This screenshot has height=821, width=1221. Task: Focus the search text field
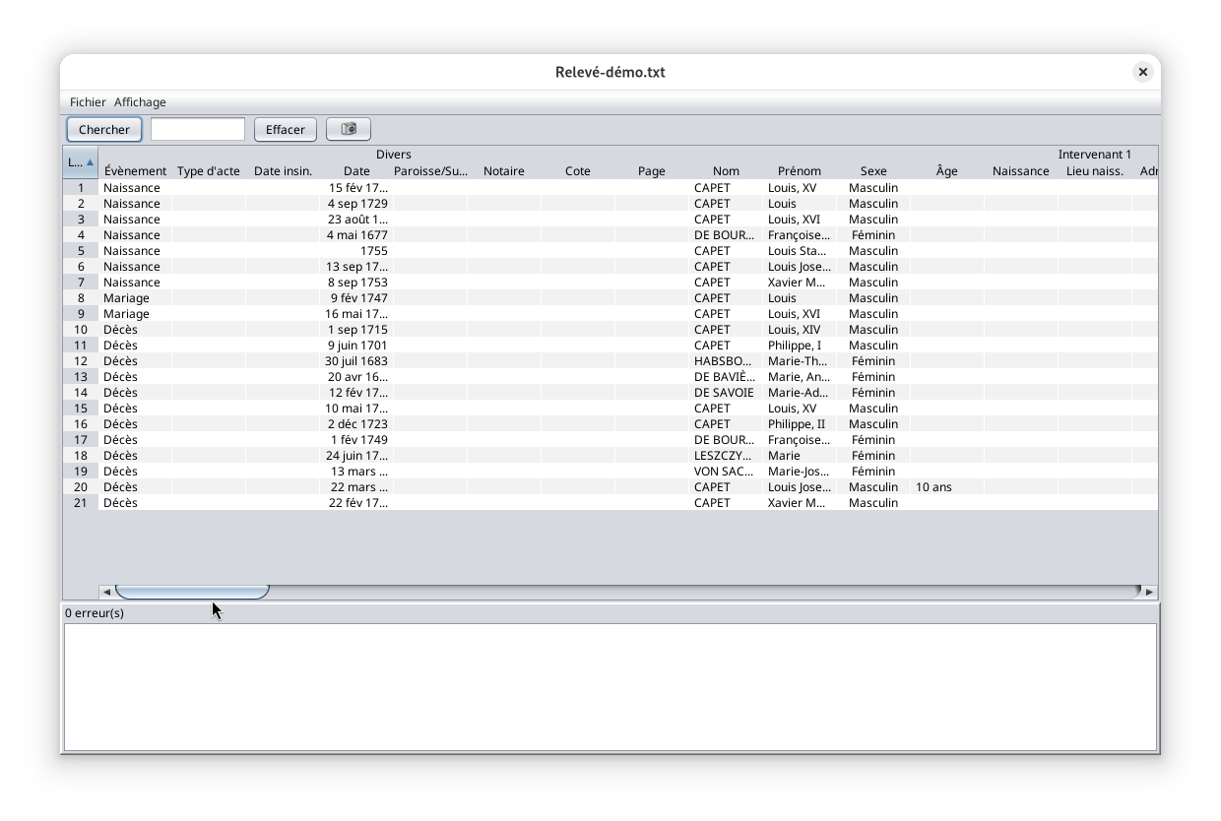coord(198,129)
